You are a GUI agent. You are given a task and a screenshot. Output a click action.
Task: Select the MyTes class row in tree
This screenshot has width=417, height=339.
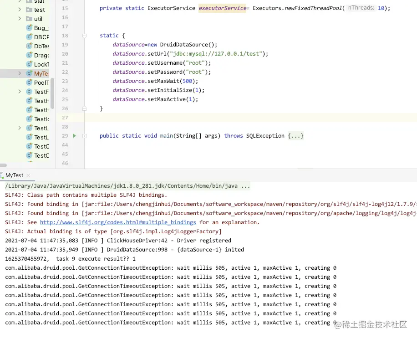25,73
